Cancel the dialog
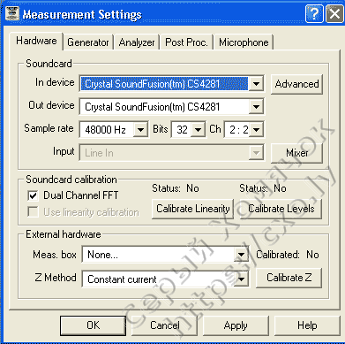345x344 pixels. coord(165,325)
